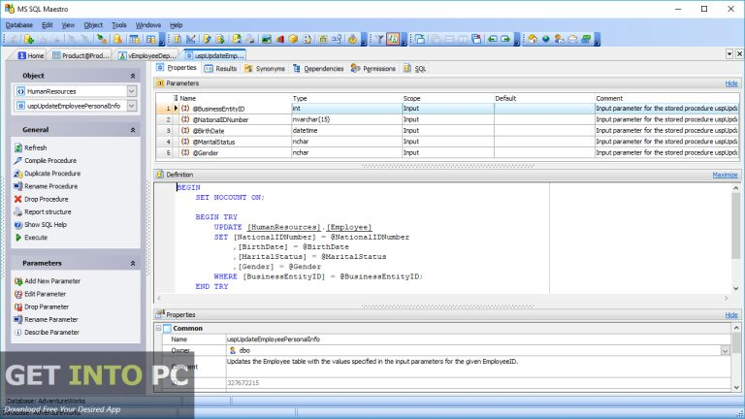Click the Show SQL Help icon

point(17,224)
